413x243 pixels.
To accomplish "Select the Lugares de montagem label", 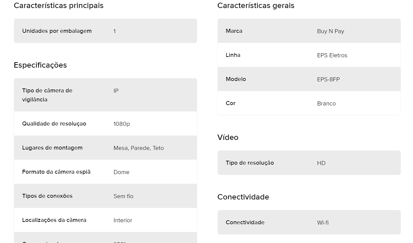I will [x=52, y=148].
